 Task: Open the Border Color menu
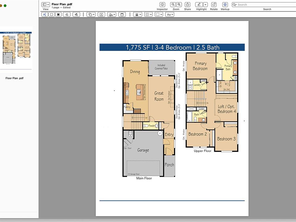(148, 14)
